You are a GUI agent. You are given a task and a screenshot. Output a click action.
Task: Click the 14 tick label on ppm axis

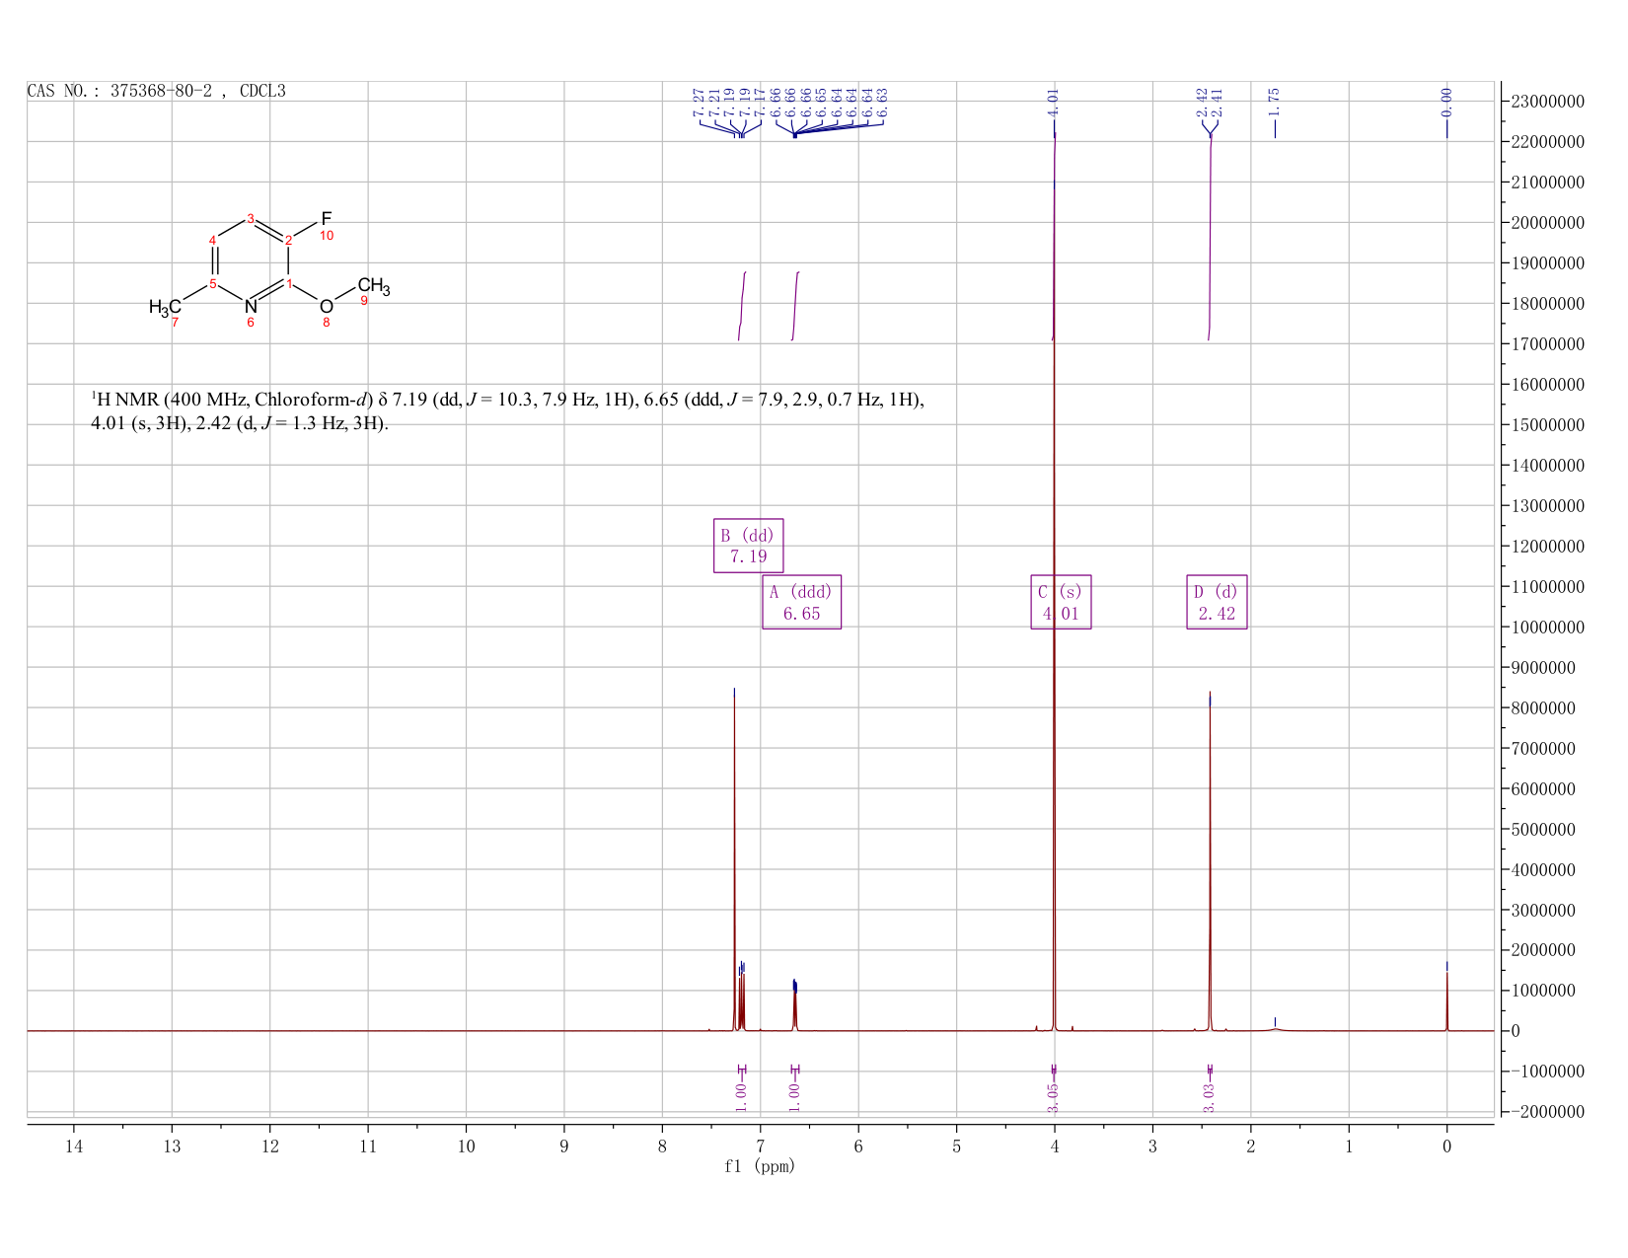(73, 1146)
